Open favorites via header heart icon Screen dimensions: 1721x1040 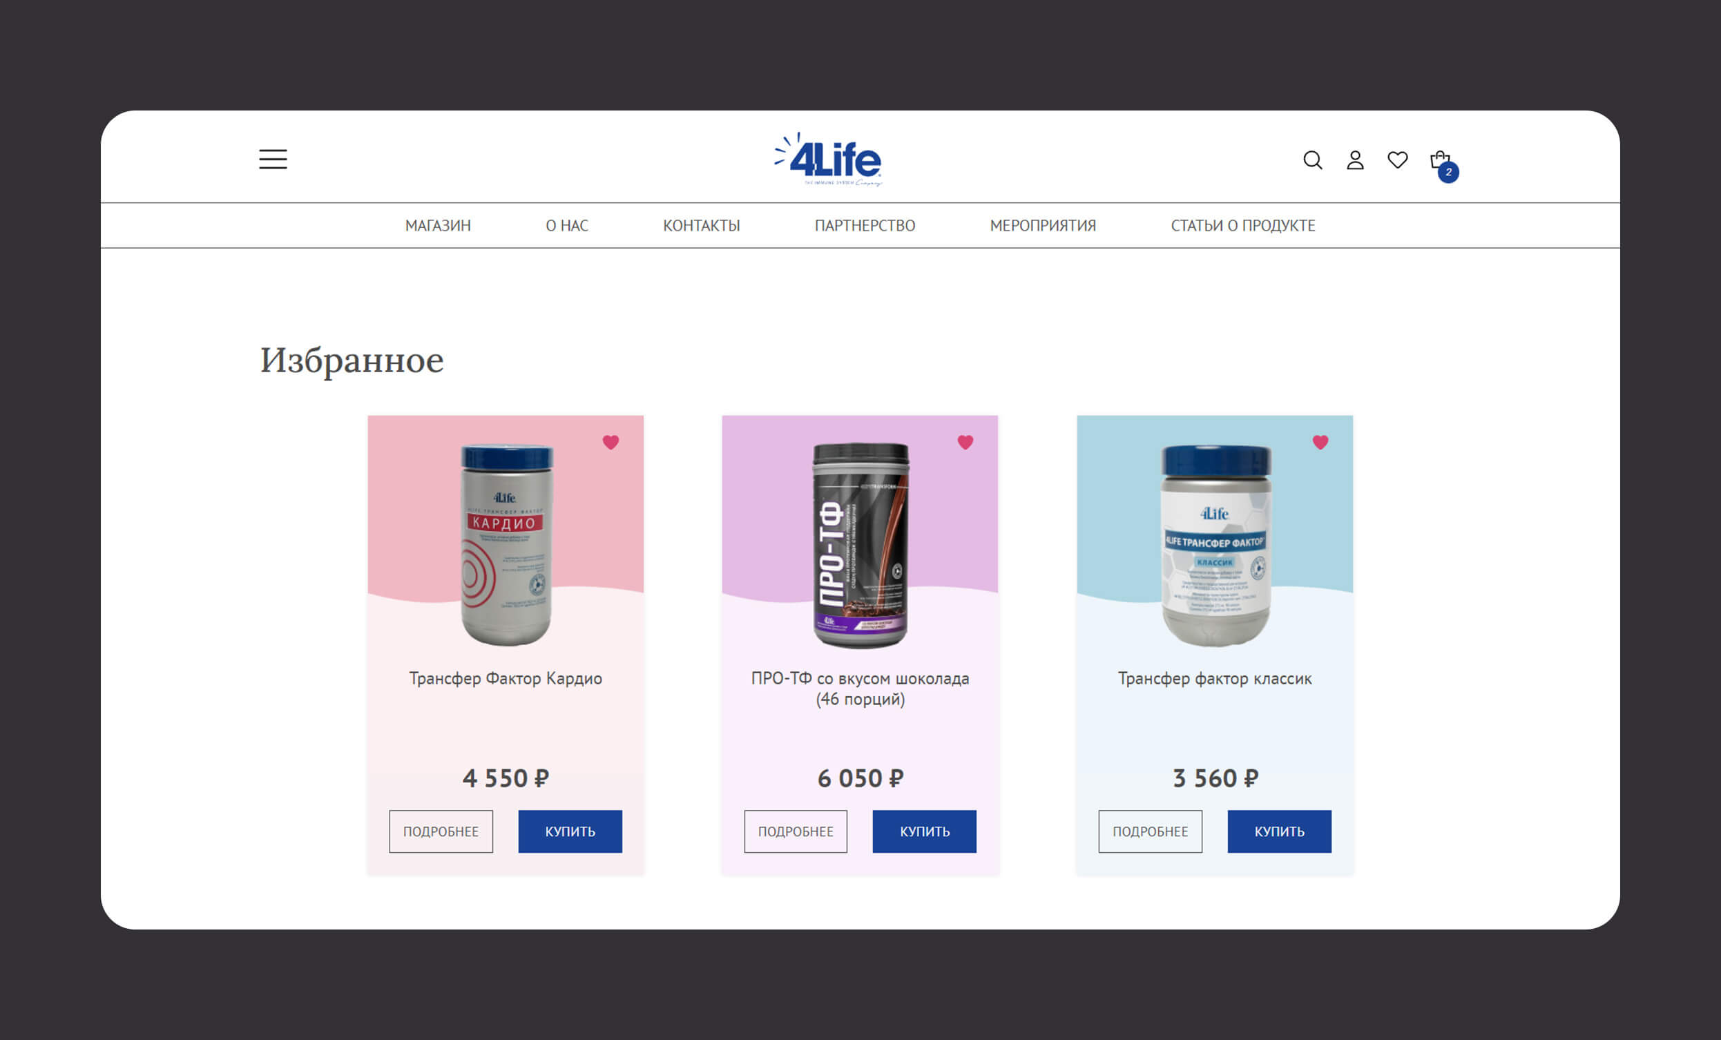click(1398, 160)
